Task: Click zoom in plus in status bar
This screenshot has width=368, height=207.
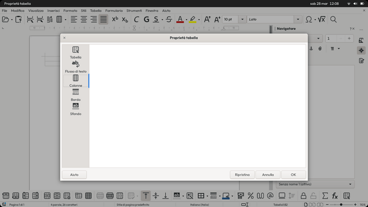Action: click(355, 205)
